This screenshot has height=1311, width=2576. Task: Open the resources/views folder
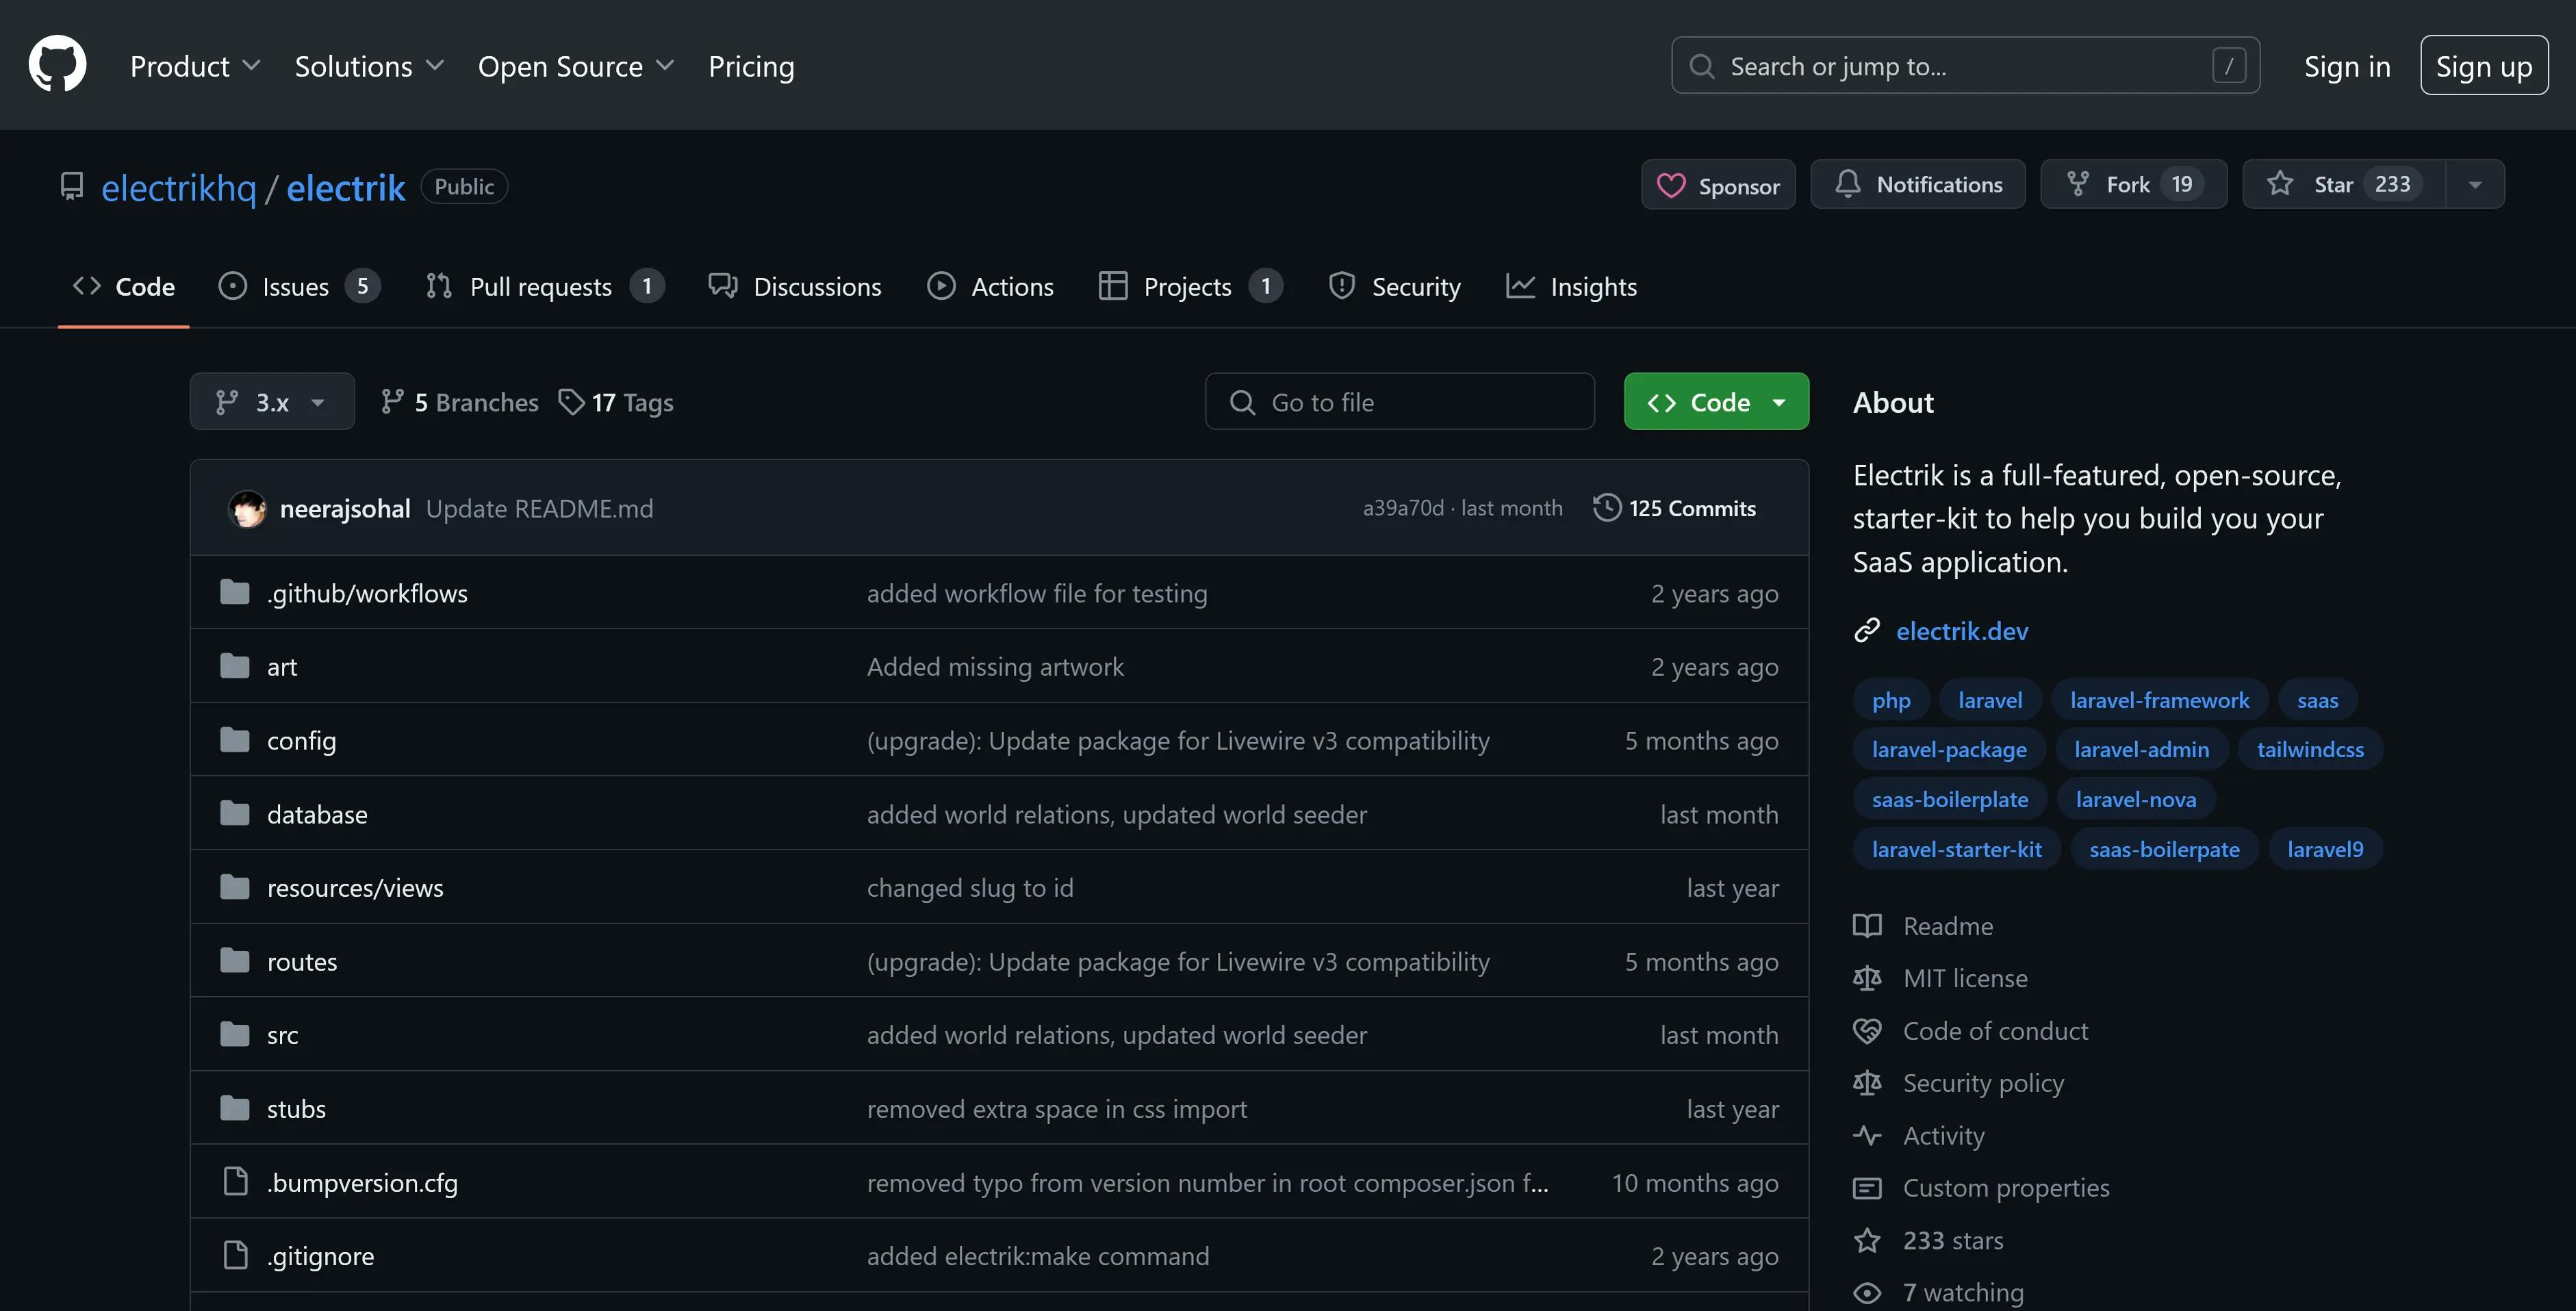[355, 887]
